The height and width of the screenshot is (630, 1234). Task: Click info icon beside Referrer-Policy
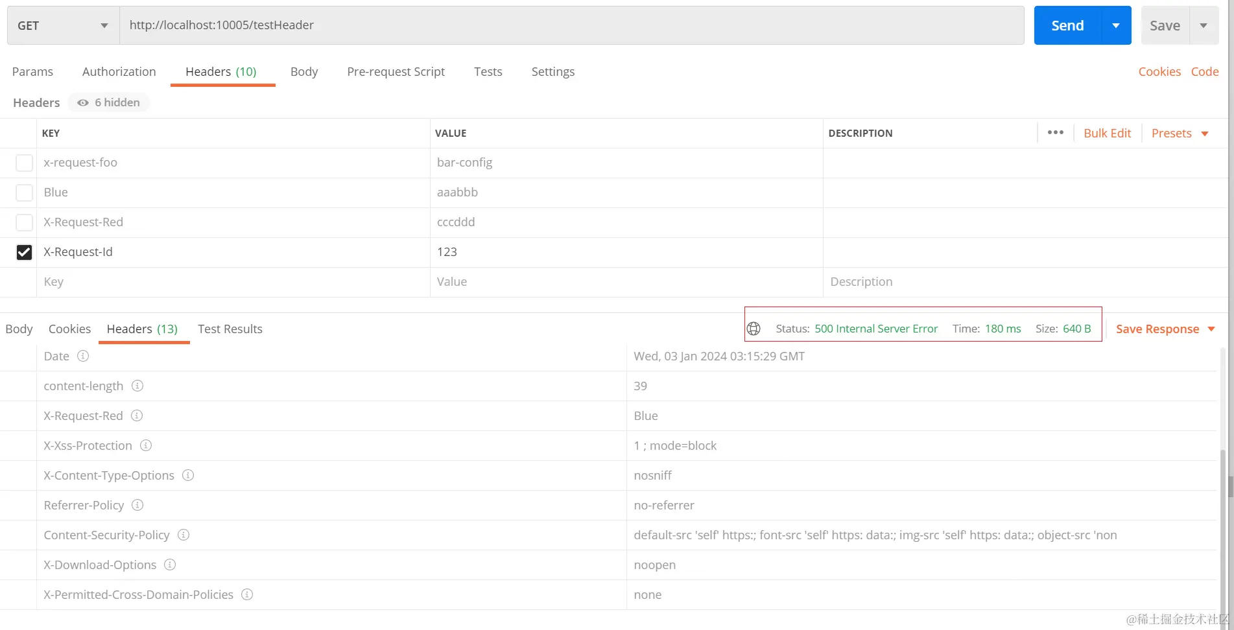pyautogui.click(x=137, y=505)
